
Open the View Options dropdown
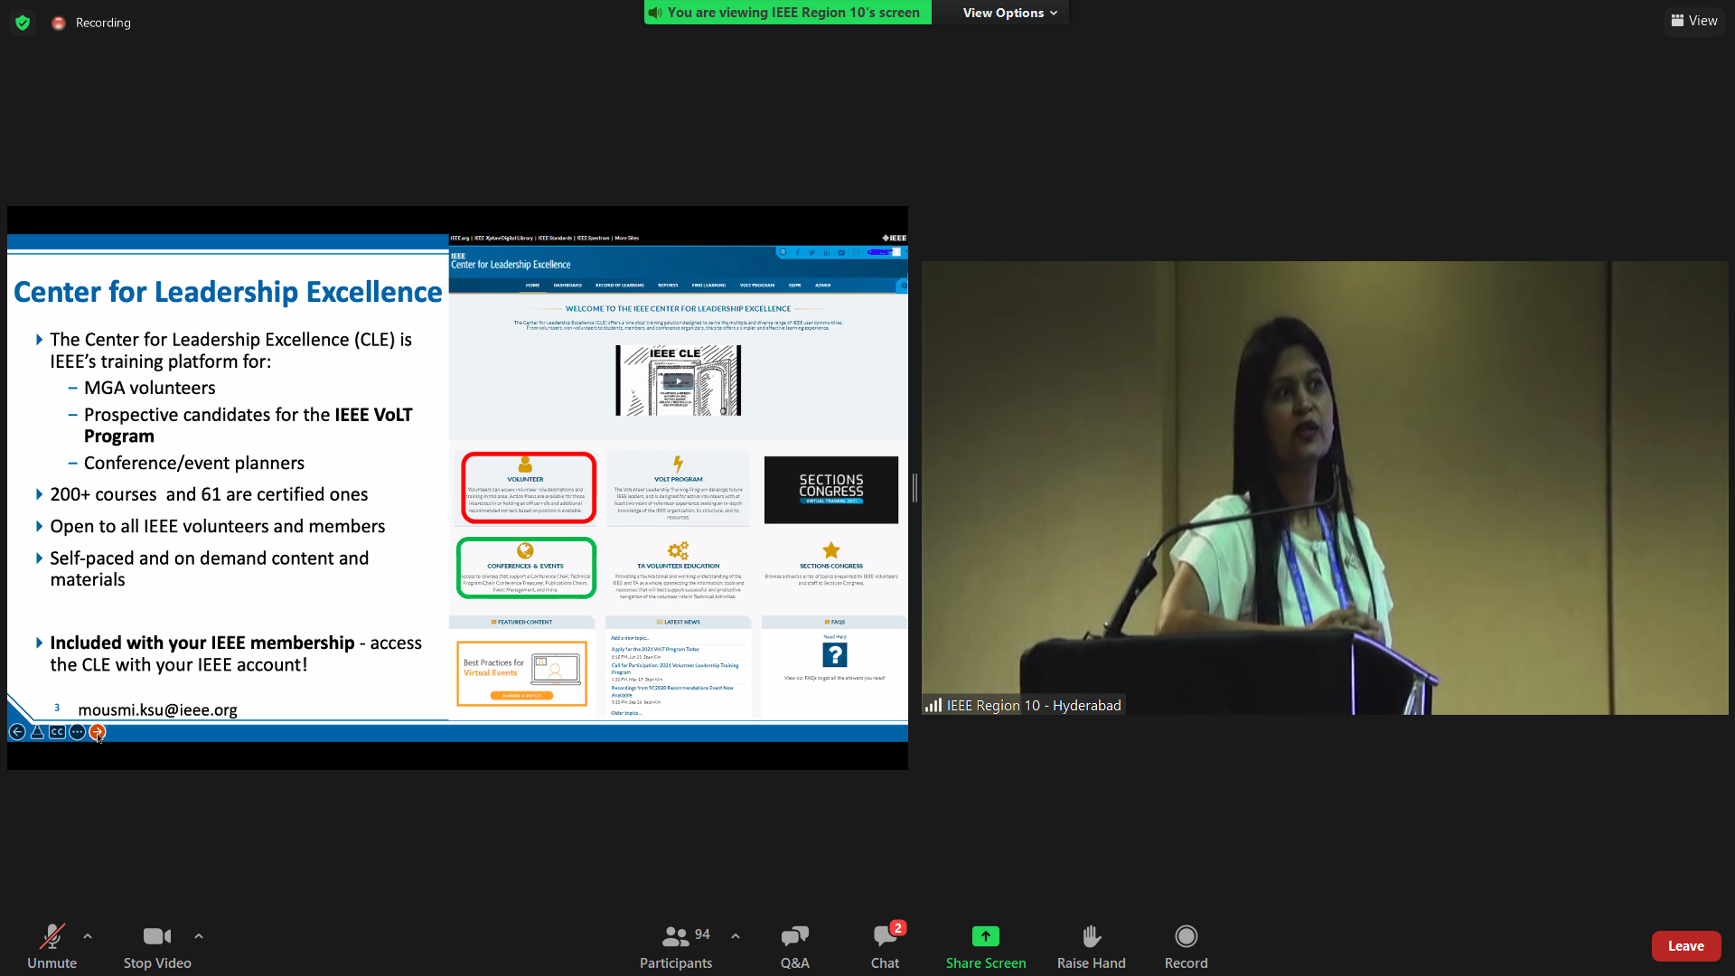(1009, 13)
